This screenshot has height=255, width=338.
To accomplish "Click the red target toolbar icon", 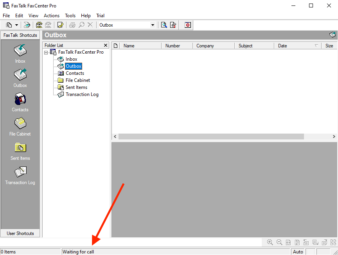I will click(188, 25).
